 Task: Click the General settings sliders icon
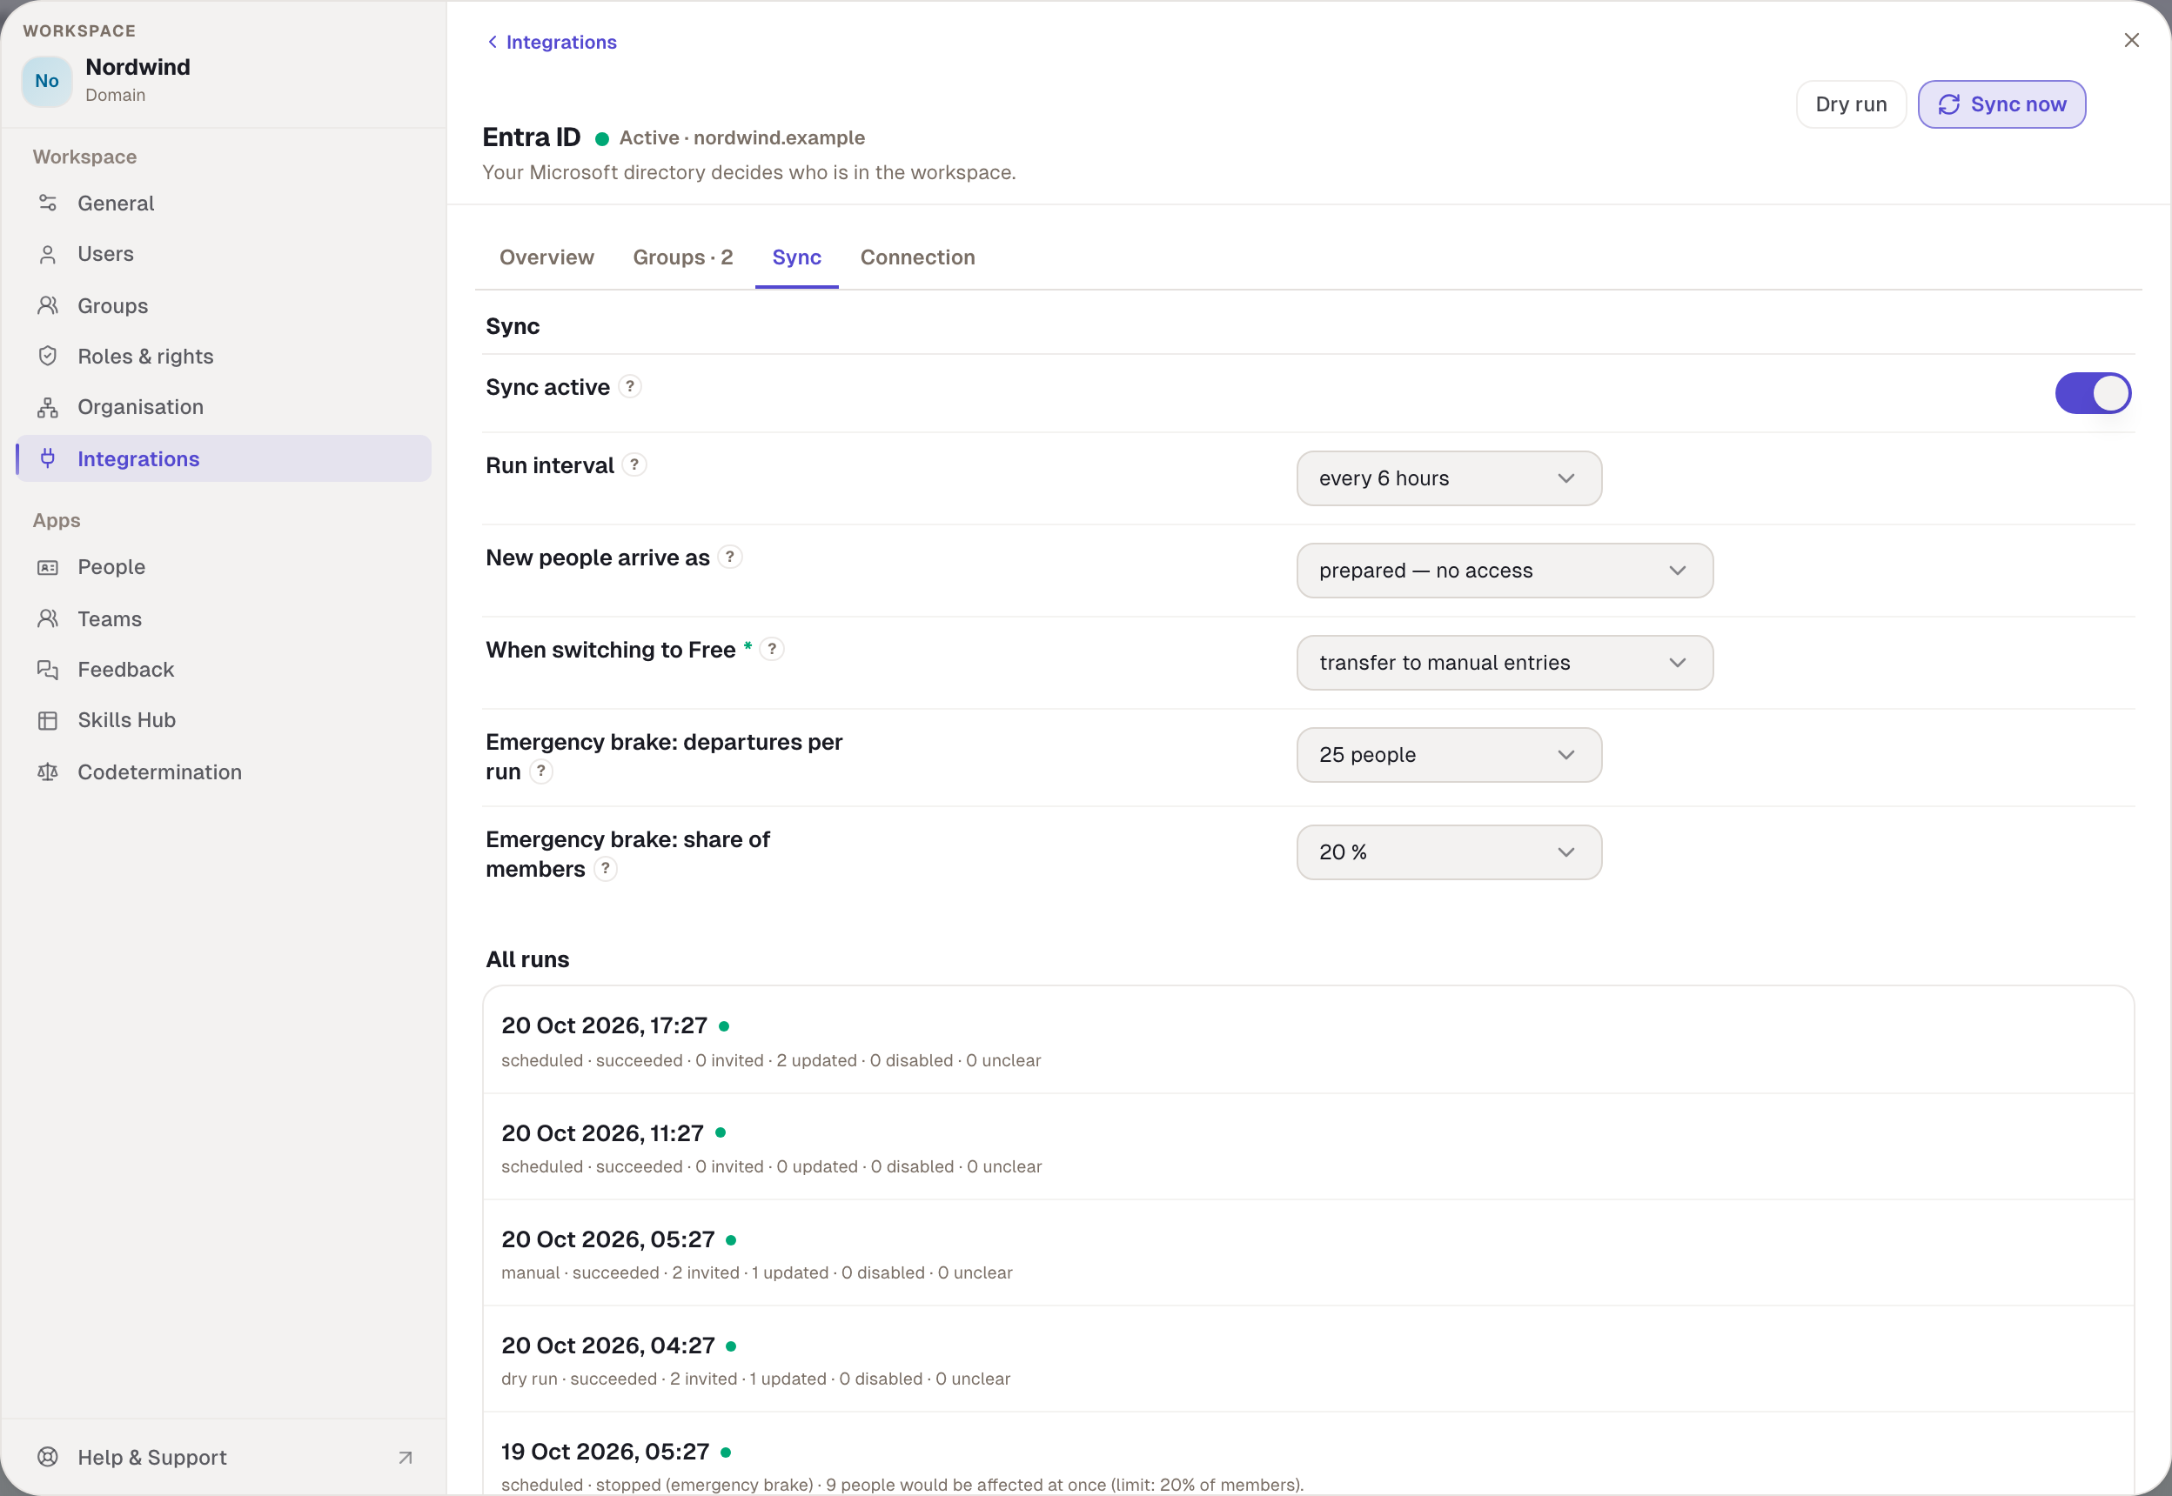(48, 204)
